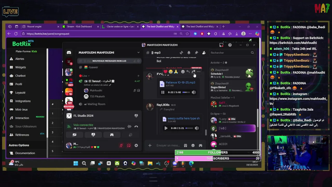Edit voice channel status pencil
Image resolution: width=332 pixels, height=187 pixels.
(110, 85)
